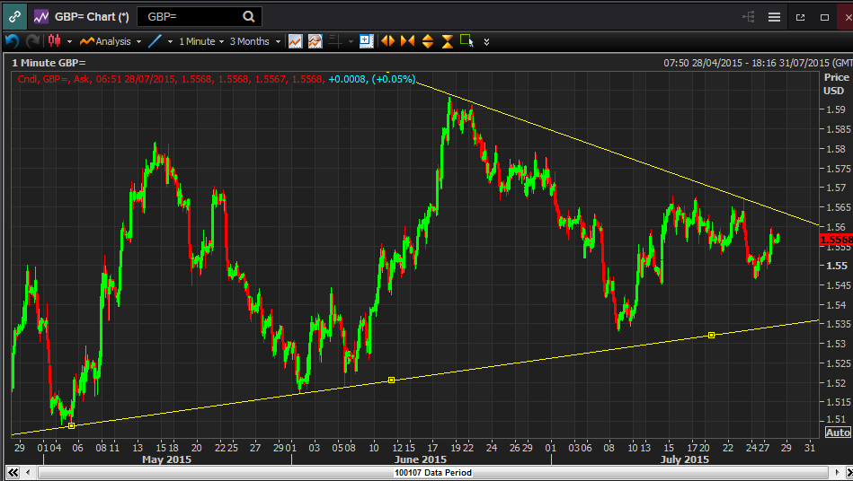The height and width of the screenshot is (481, 853).
Task: Click the July 2015 month label
Action: tap(684, 459)
